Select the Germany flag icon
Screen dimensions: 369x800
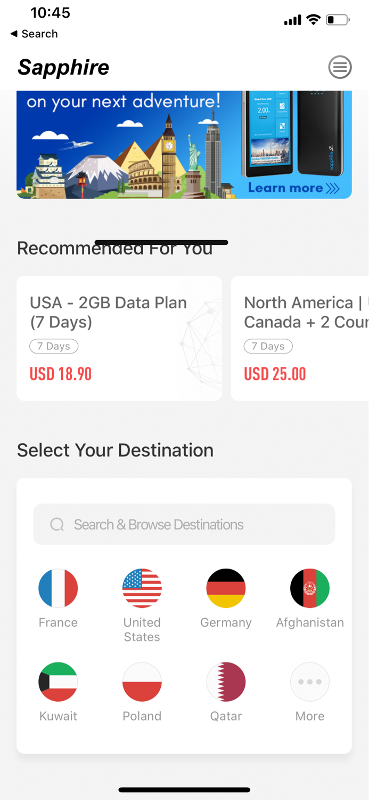pos(226,588)
